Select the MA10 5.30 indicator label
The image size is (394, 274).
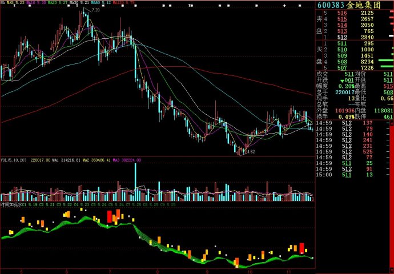36,2
